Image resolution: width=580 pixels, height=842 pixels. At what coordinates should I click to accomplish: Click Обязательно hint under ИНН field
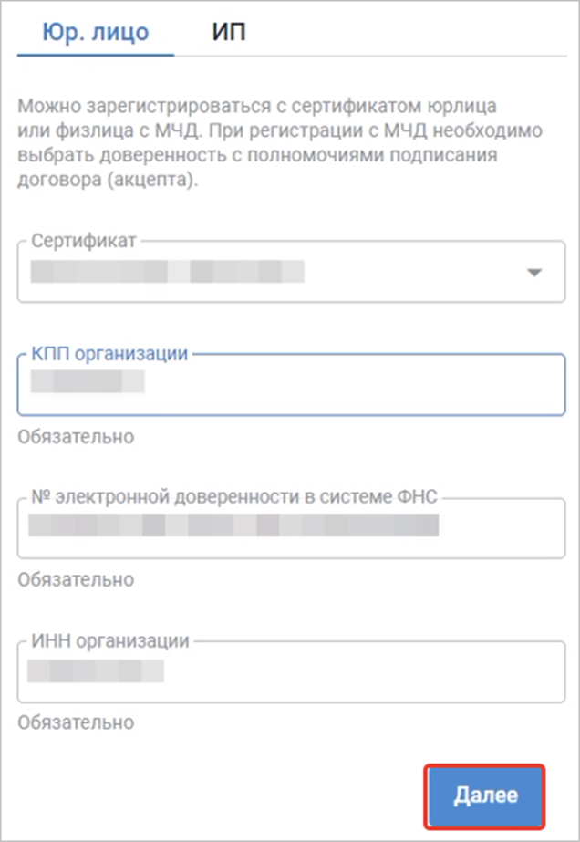coord(76,722)
